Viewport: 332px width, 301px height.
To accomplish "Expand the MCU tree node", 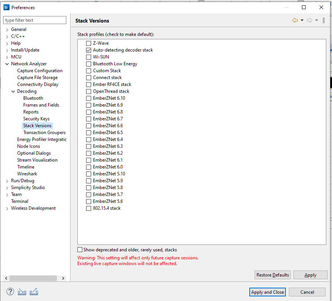I will point(7,57).
